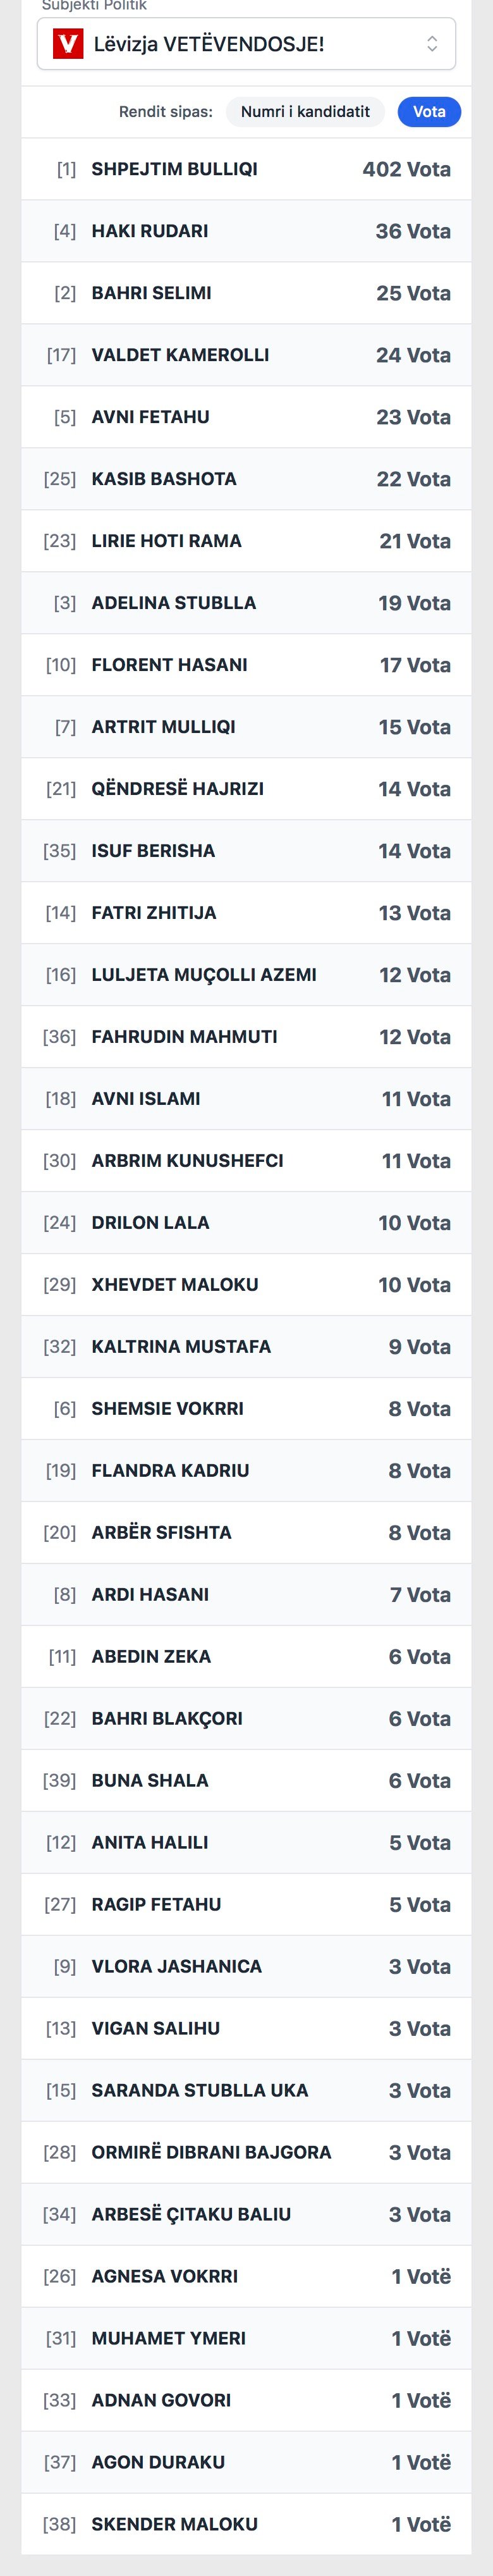Screen dimensions: 493x2576
Task: Click QËNDRESË HAJRIZI list entry
Action: click(x=246, y=790)
